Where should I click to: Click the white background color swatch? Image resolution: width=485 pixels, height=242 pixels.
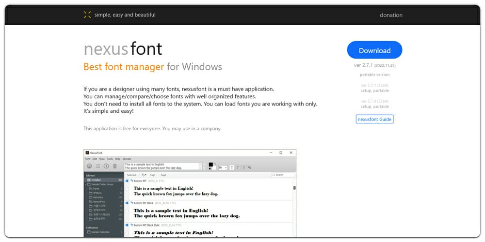214,167
